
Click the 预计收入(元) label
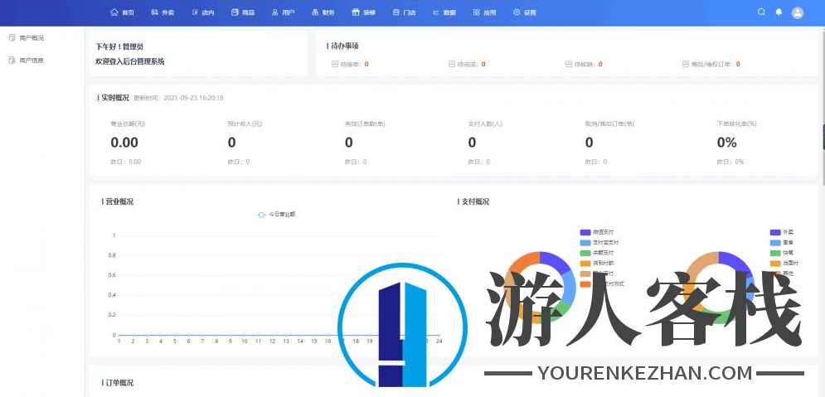pos(245,124)
